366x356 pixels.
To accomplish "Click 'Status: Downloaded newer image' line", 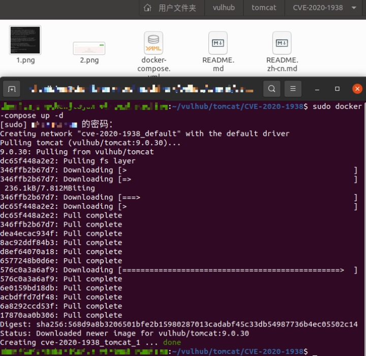I will (x=125, y=333).
